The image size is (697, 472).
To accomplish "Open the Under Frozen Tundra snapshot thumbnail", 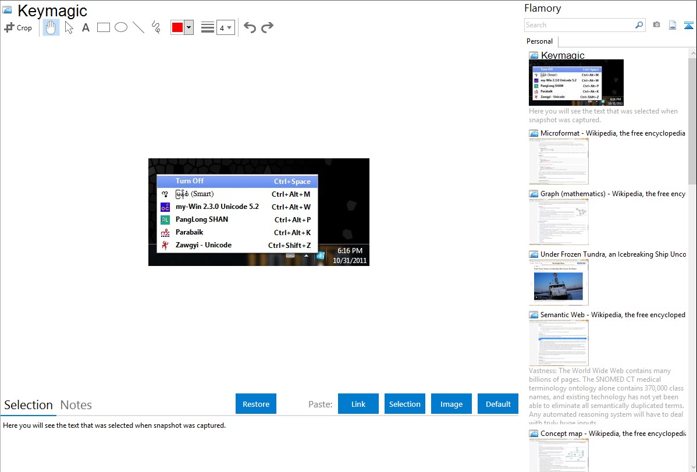I will 559,282.
